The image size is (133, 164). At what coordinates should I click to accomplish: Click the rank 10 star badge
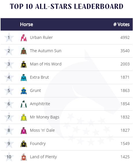tap(9, 157)
